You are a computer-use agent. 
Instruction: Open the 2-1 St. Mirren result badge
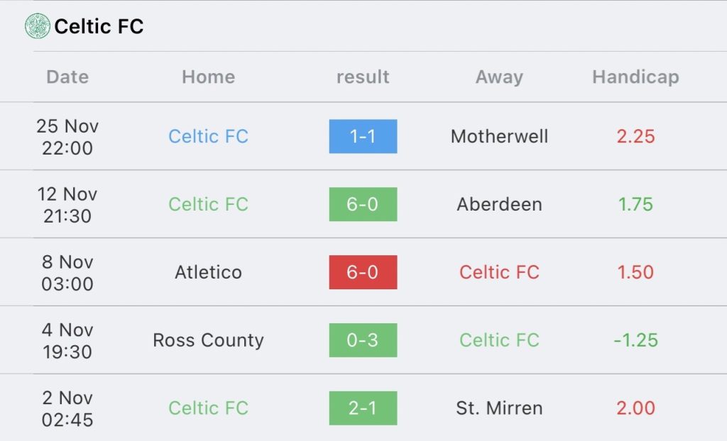363,408
